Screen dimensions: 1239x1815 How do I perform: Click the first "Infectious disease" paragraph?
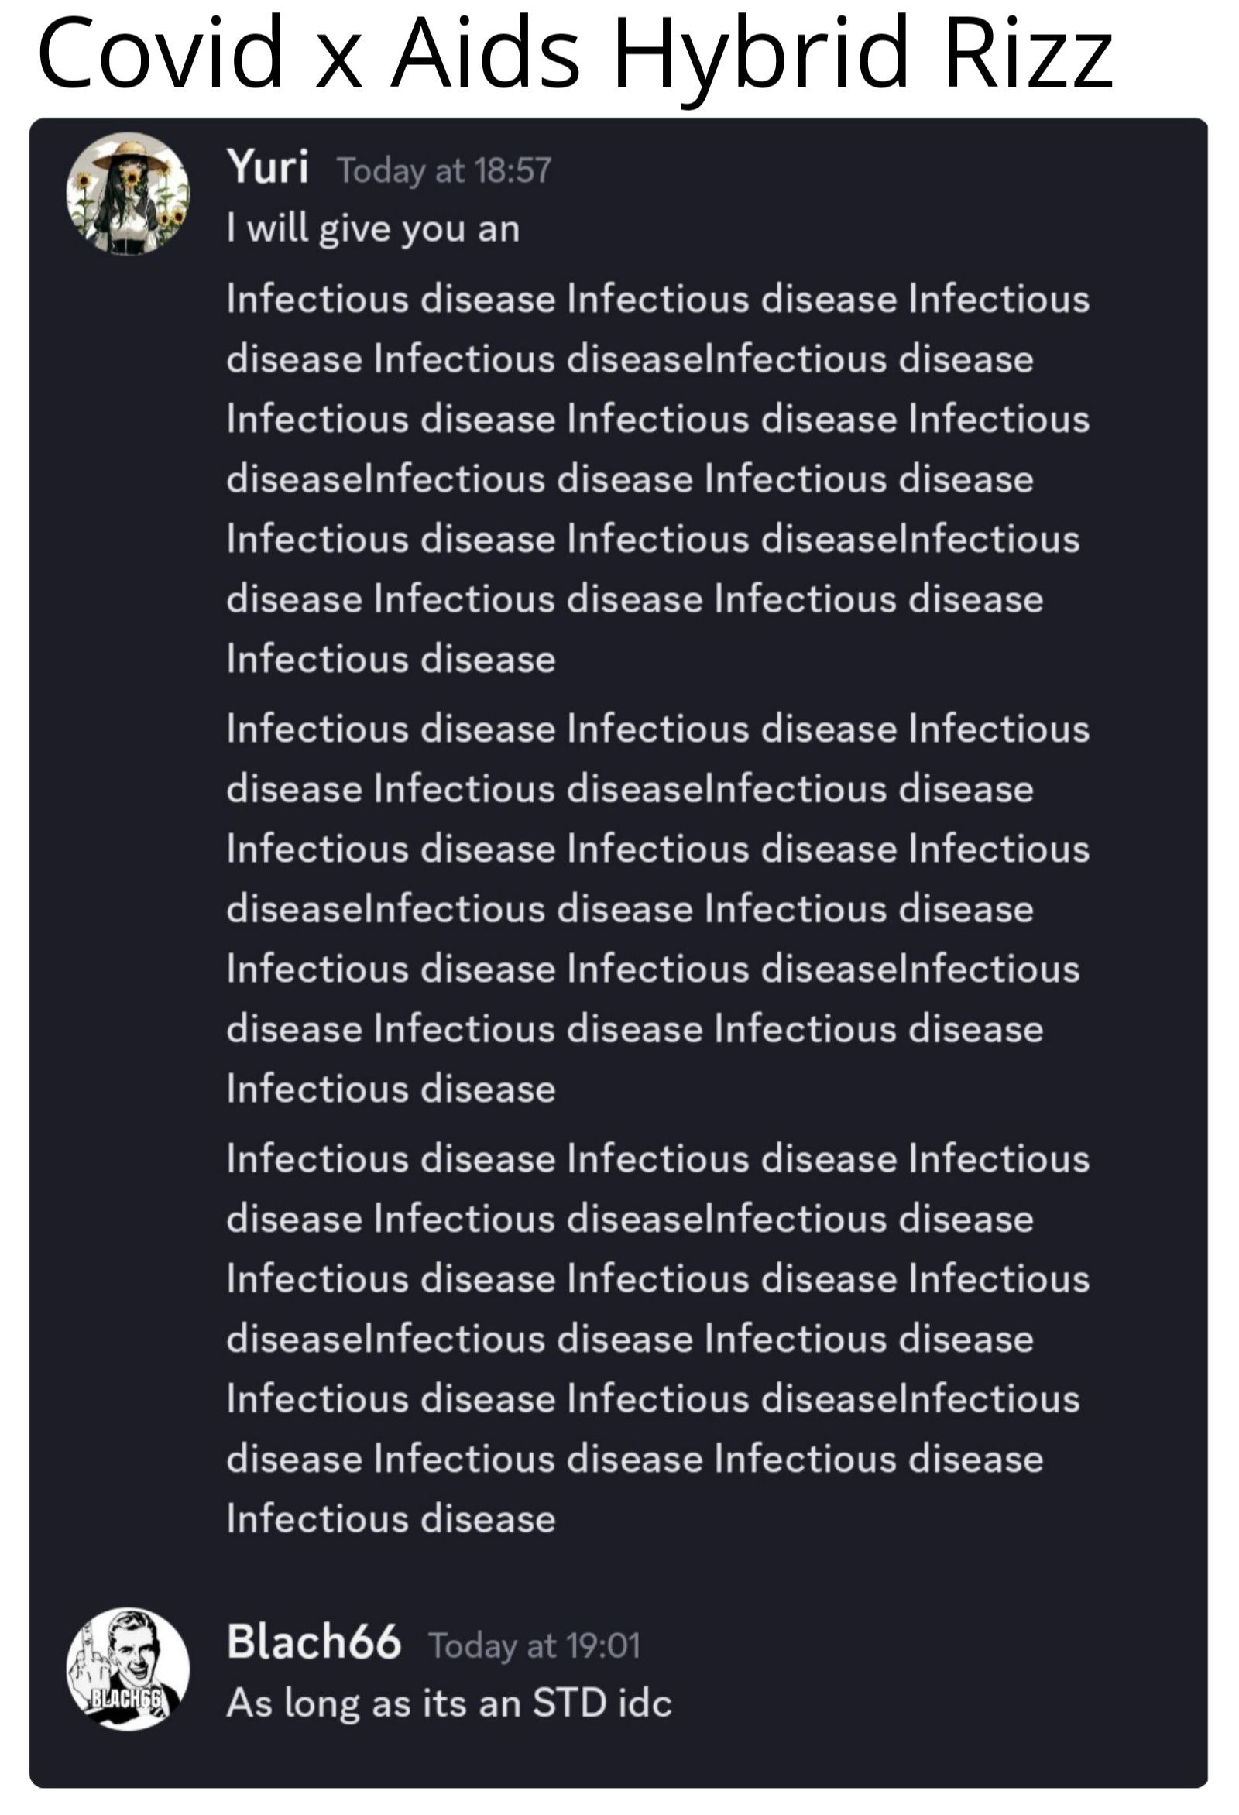pos(656,479)
